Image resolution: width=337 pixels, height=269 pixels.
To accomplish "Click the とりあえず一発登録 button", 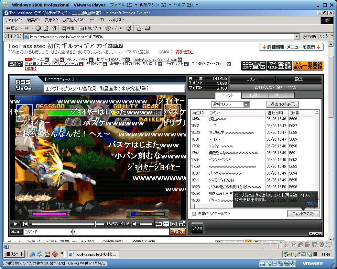I will click(x=308, y=66).
